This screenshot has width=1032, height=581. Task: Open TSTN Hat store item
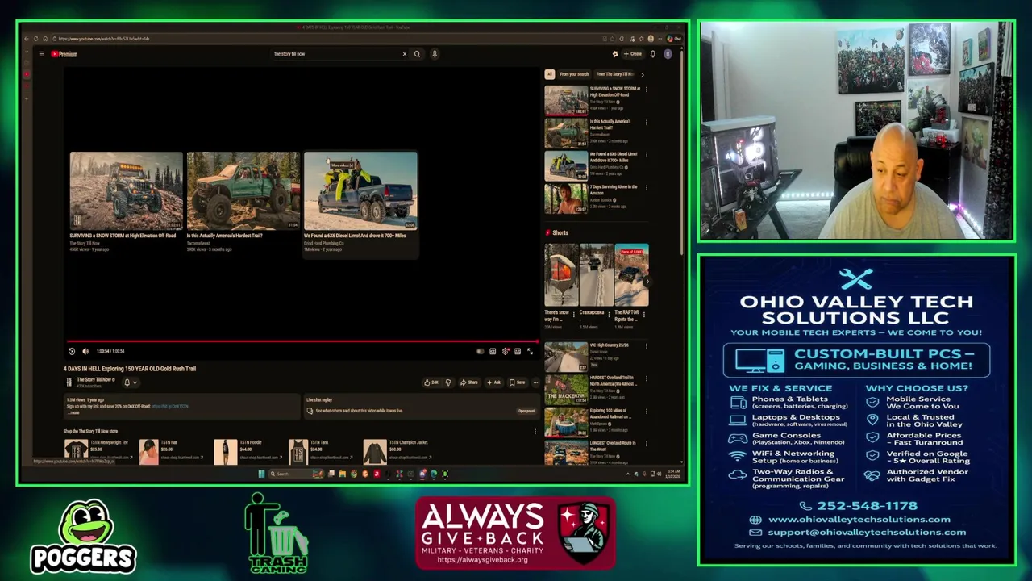[x=171, y=450]
